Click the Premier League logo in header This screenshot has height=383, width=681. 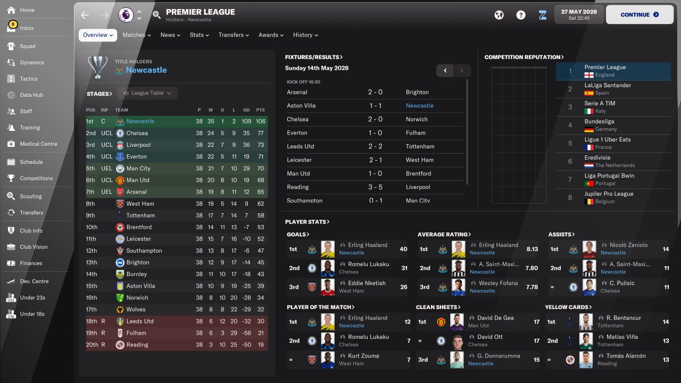click(x=126, y=15)
